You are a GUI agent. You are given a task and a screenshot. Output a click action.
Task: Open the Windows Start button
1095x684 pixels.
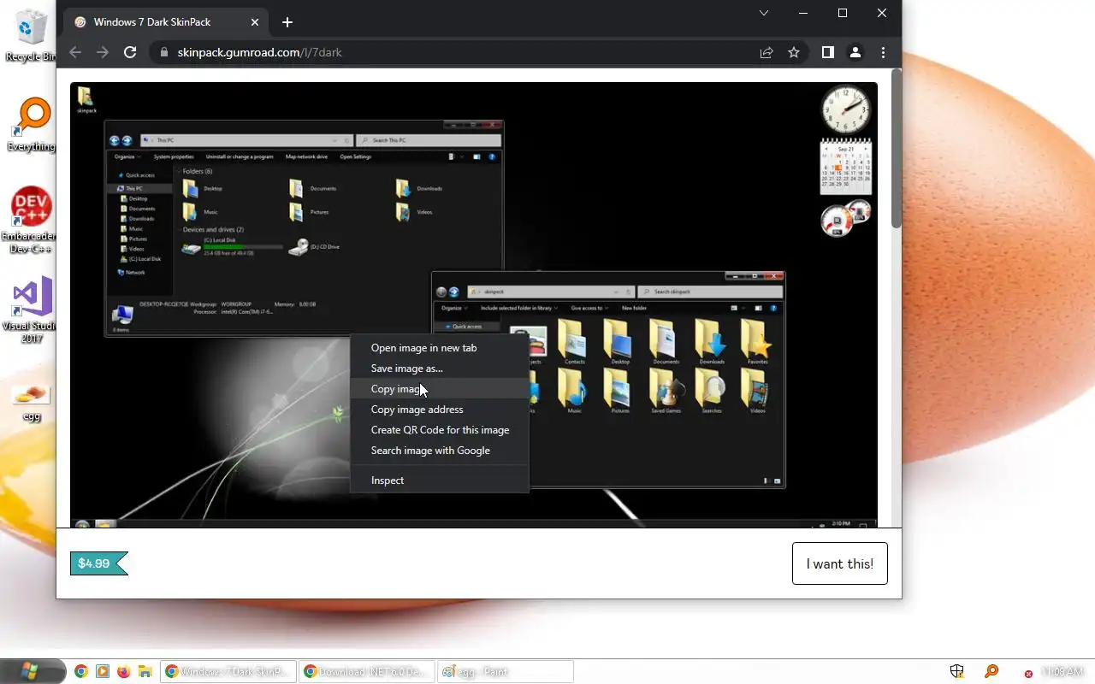click(33, 671)
